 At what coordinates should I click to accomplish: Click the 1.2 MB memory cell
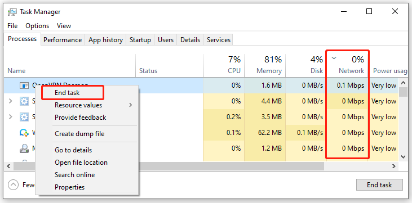[265, 148]
